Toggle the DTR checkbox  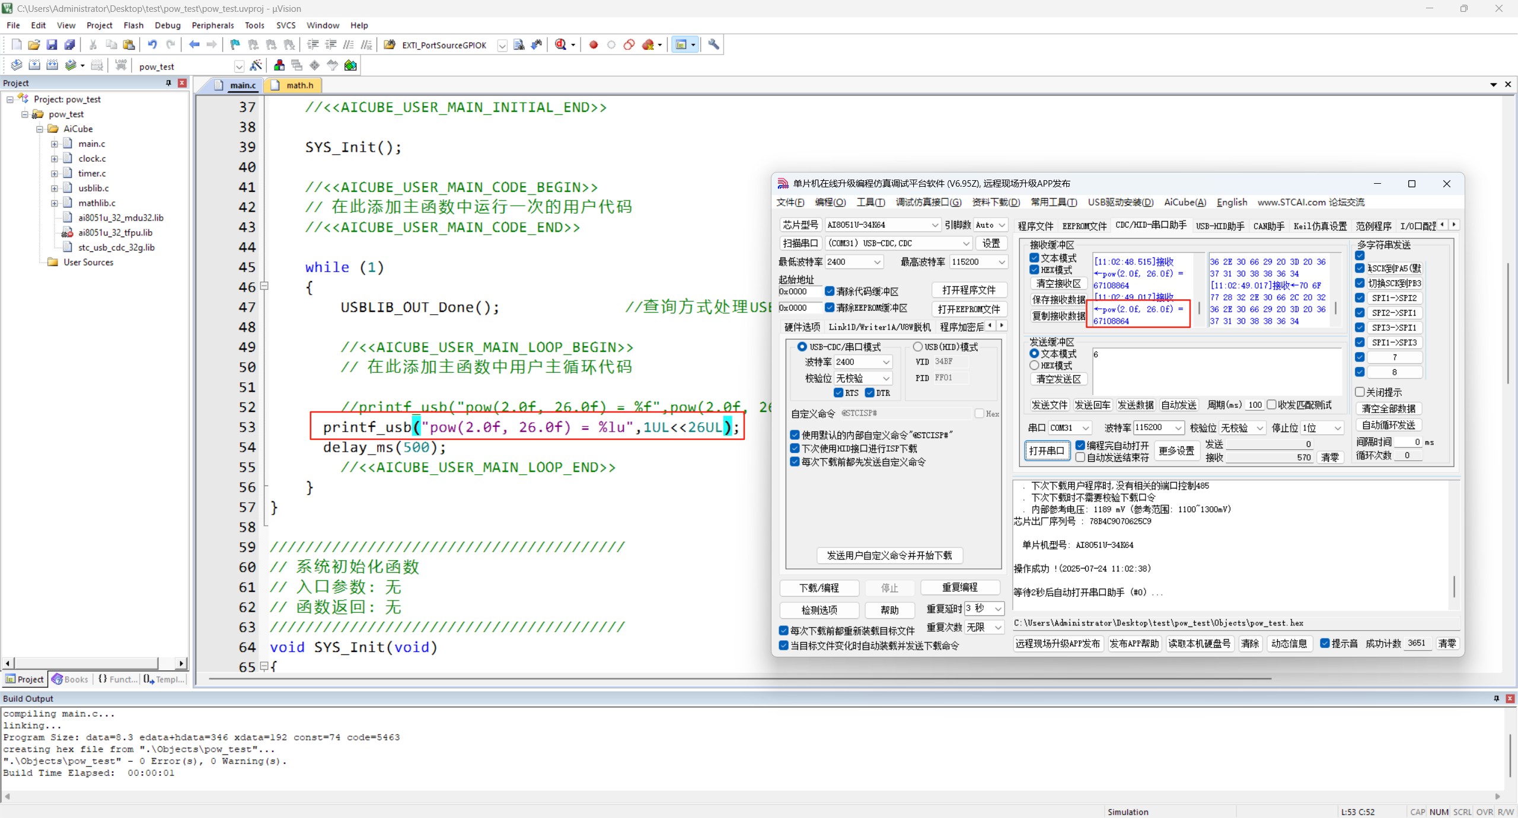click(x=870, y=392)
